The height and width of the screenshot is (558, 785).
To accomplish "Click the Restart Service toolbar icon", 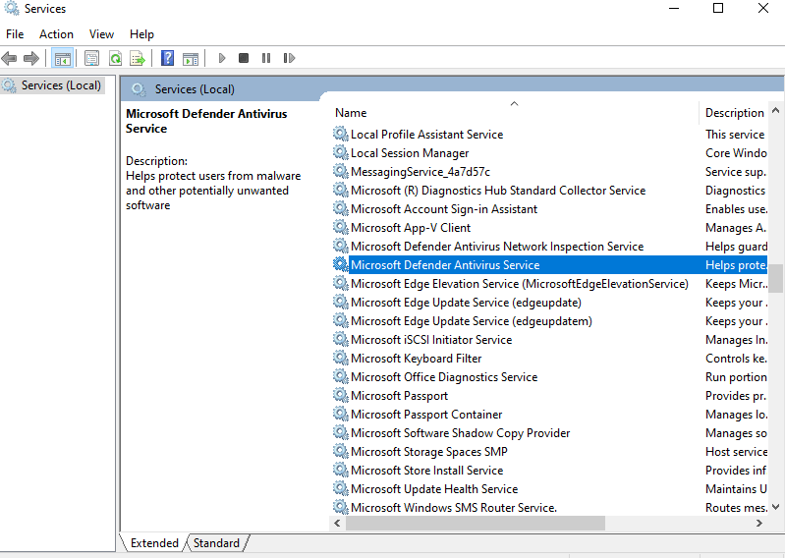I will tap(289, 59).
